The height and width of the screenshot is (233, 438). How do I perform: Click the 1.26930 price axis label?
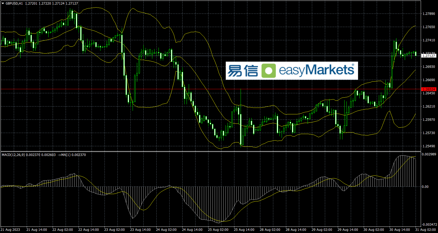pyautogui.click(x=429, y=66)
